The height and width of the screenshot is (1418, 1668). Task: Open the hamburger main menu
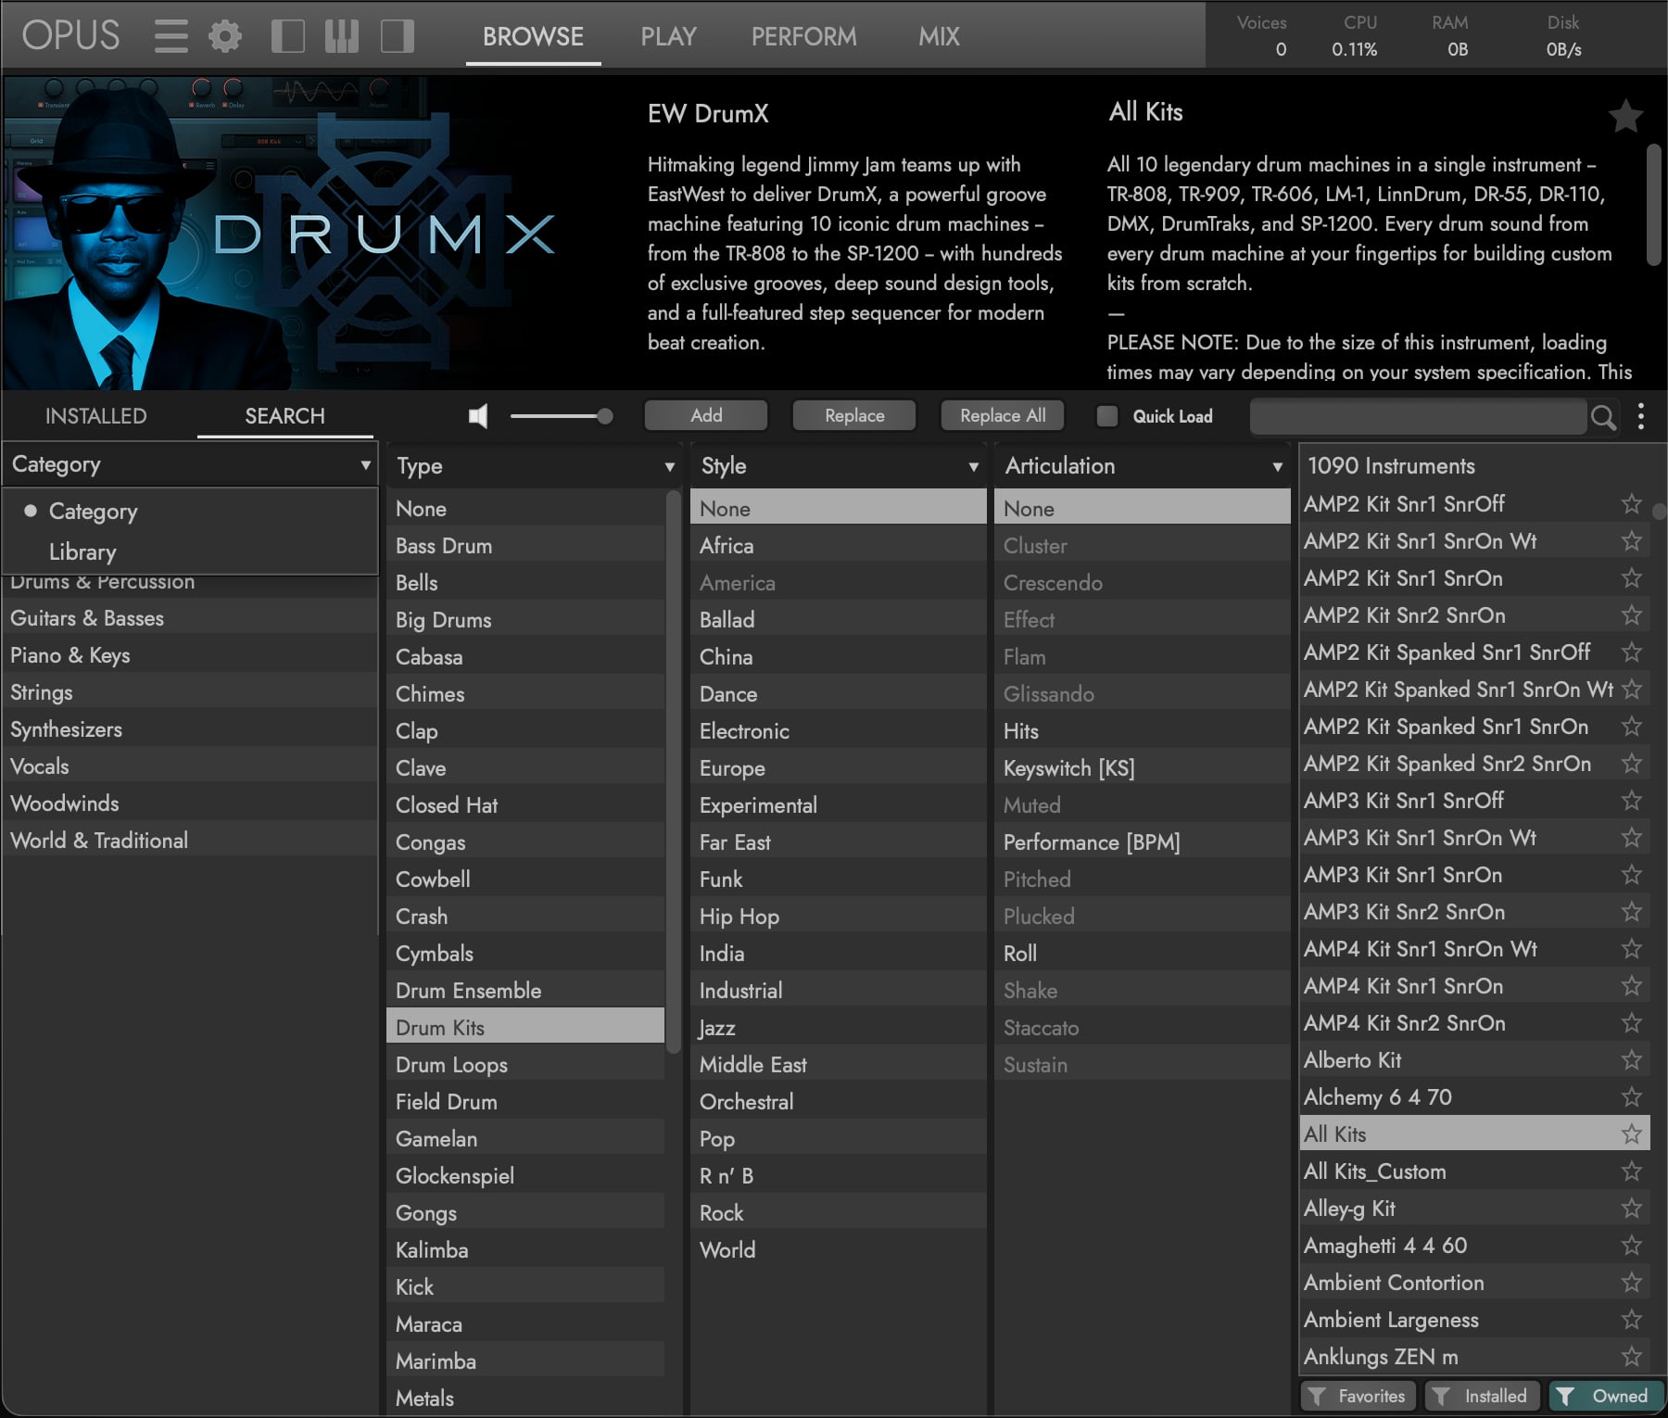(x=171, y=36)
